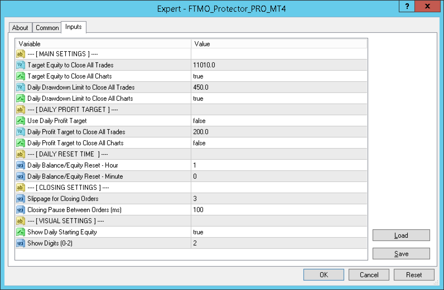
Task: Restore defaults with the Reset button
Action: 414,275
